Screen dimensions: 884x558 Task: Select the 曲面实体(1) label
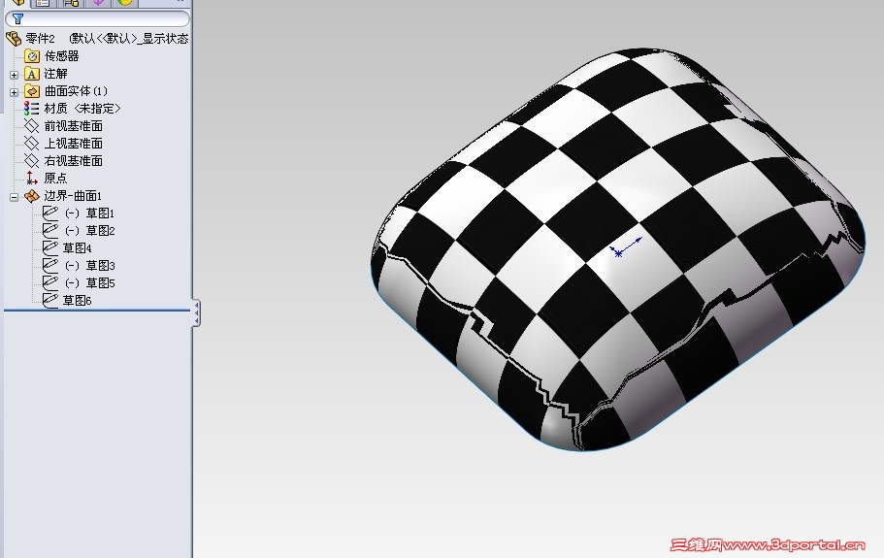coord(76,91)
